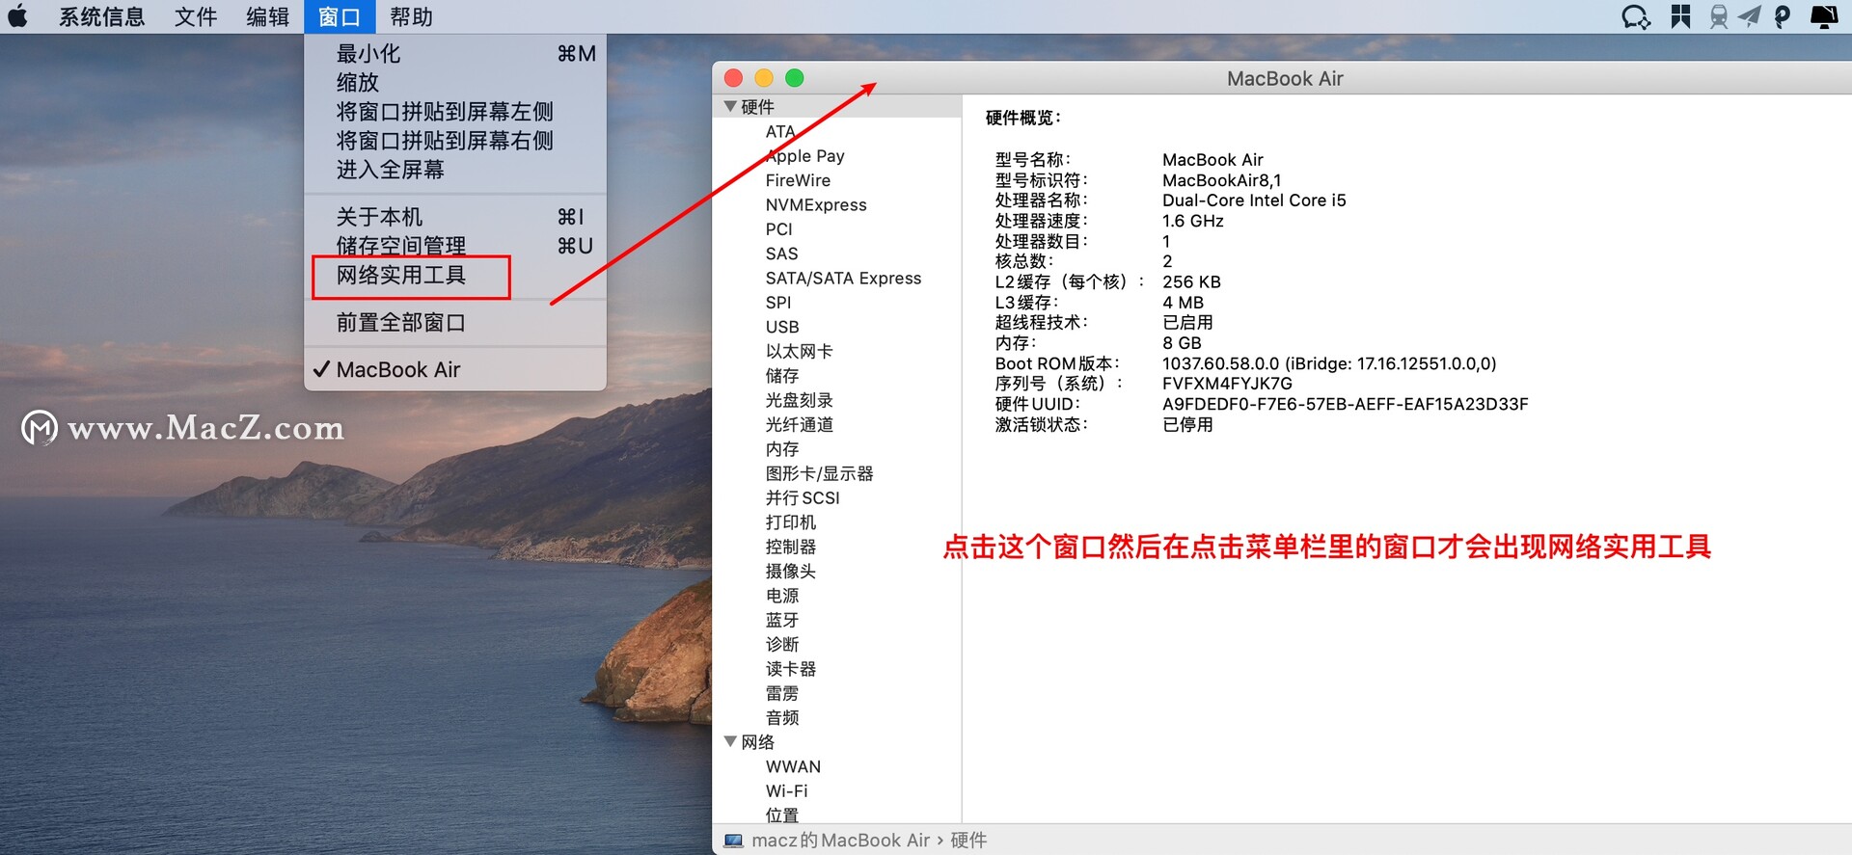This screenshot has height=855, width=1852.
Task: Select 以太网卡 in the sidebar
Action: click(x=799, y=352)
